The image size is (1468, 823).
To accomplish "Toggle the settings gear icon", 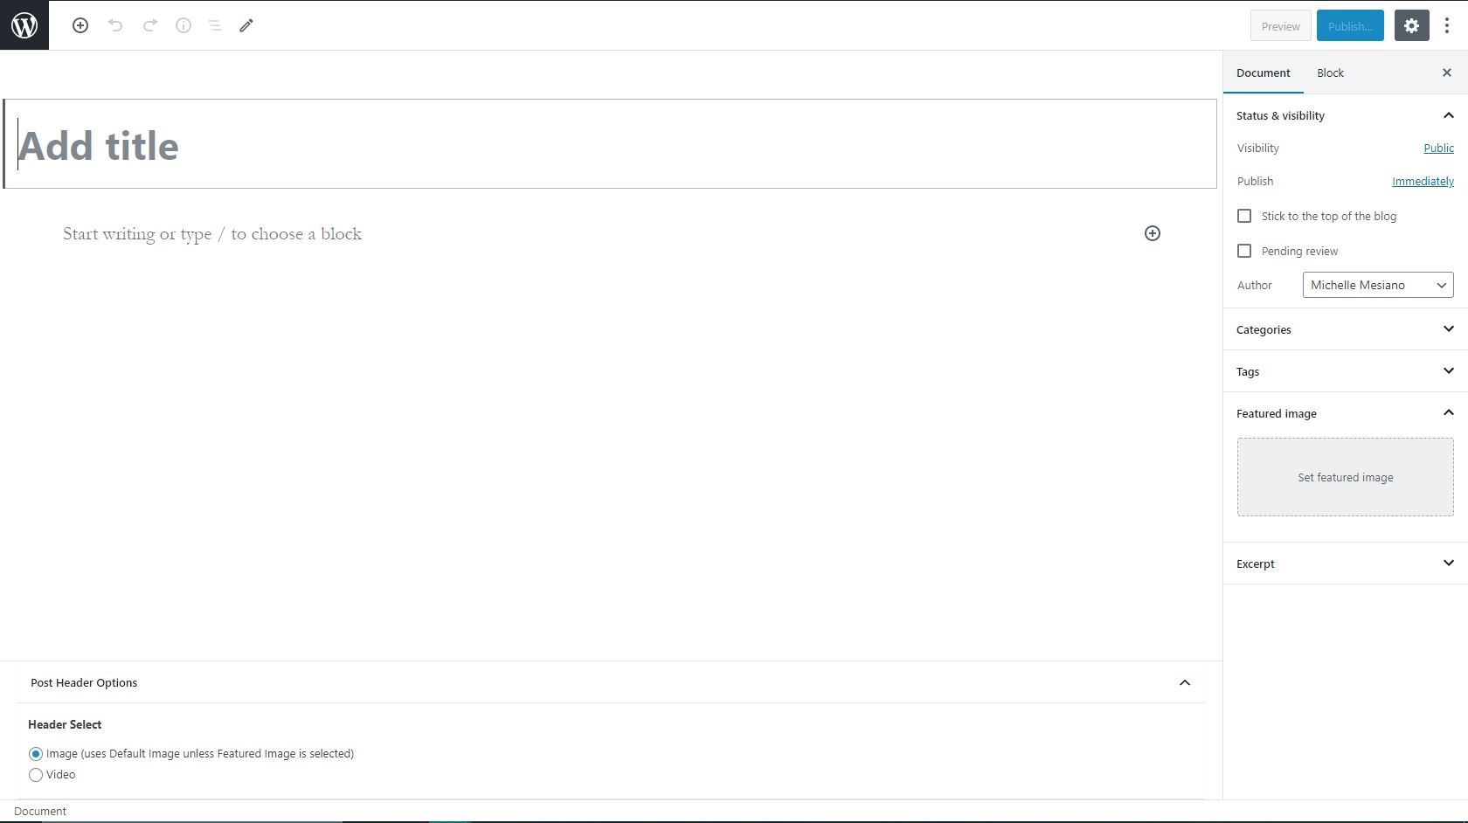I will [1411, 25].
